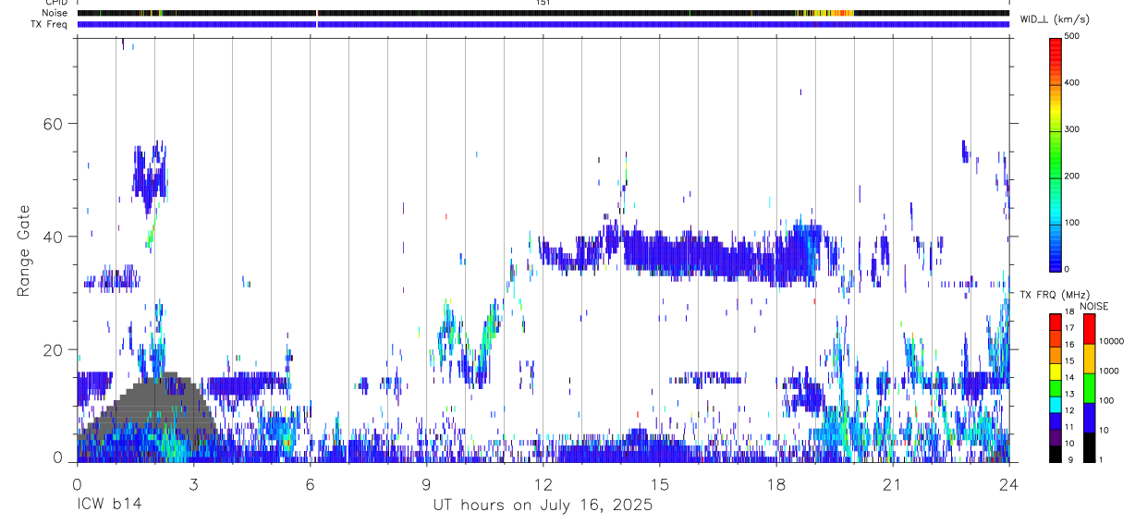
Task: Select the NOISE level color legend bar
Action: click(x=1090, y=388)
